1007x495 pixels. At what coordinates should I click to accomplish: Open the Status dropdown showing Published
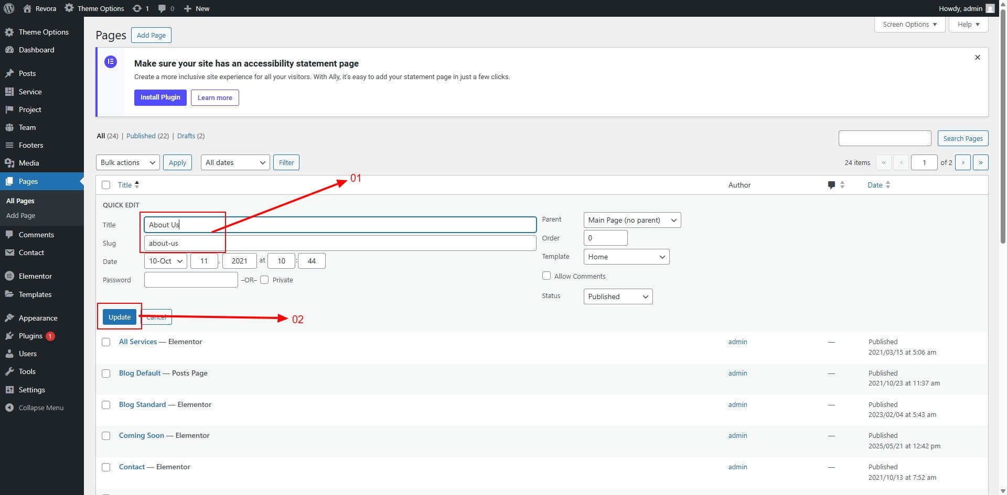[618, 296]
